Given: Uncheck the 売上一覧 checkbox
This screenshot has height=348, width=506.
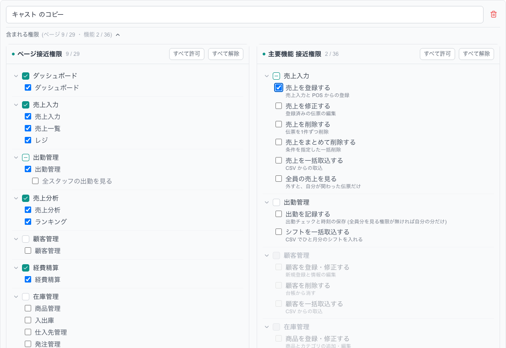Looking at the screenshot, I should pyautogui.click(x=28, y=128).
